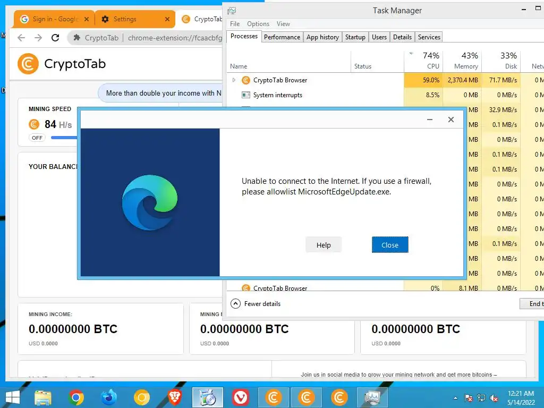The image size is (544, 408).
Task: Switch to the Details tab
Action: tap(403, 37)
